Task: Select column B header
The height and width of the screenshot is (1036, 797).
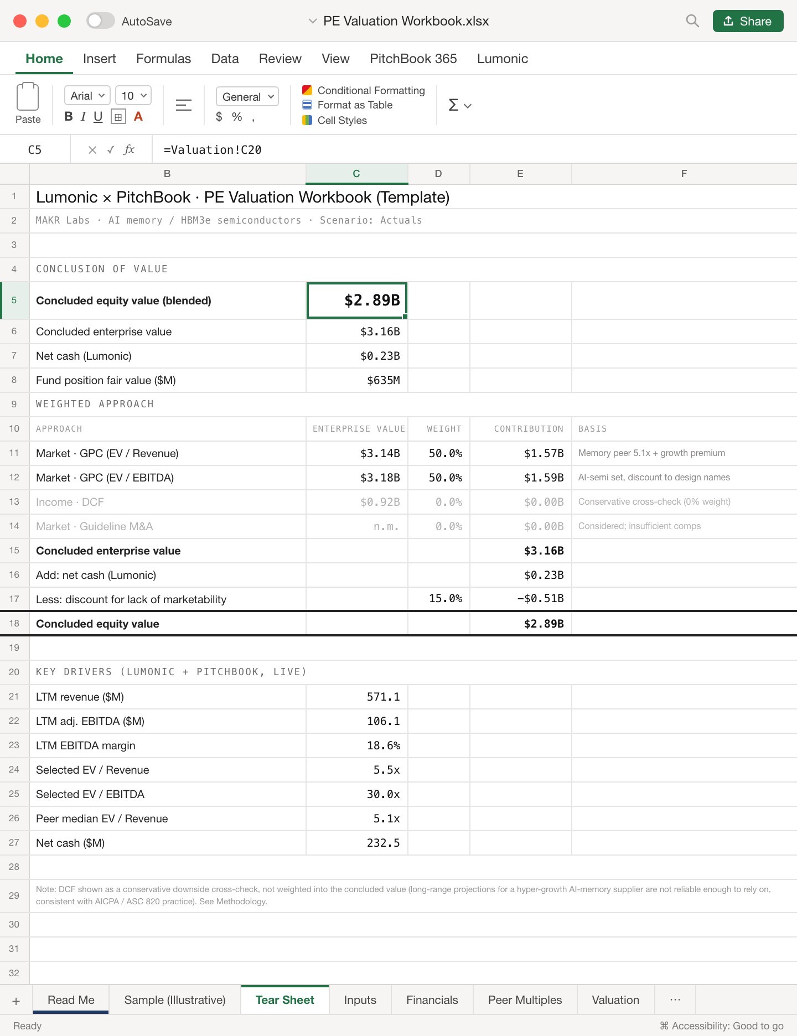Action: [x=167, y=173]
